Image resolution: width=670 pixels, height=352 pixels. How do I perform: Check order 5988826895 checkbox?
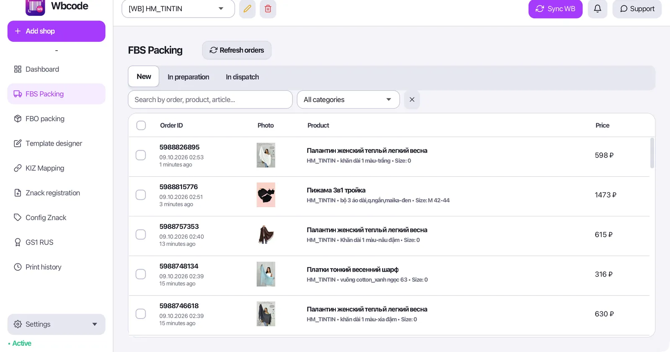pos(141,155)
